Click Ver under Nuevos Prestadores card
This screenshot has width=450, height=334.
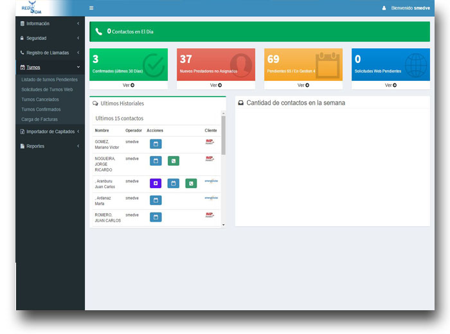click(216, 85)
